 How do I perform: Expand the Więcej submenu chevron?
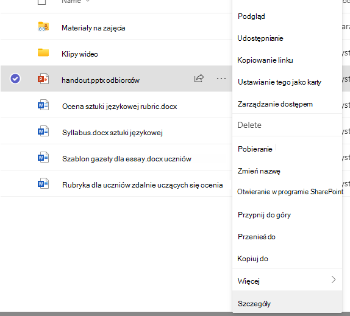click(334, 279)
